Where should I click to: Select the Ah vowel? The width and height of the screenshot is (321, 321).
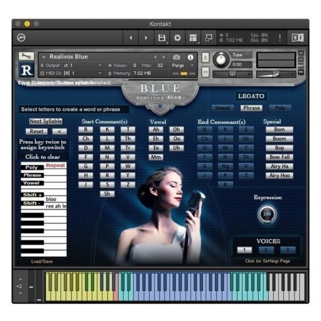coord(156,129)
